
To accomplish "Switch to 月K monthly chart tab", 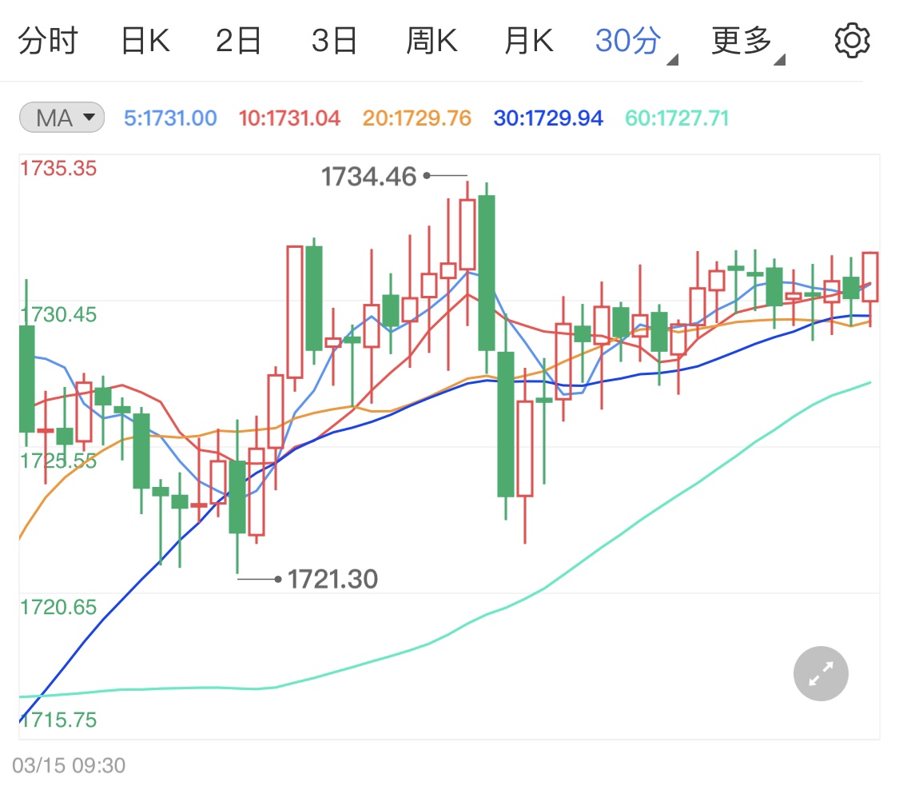I will tap(529, 41).
